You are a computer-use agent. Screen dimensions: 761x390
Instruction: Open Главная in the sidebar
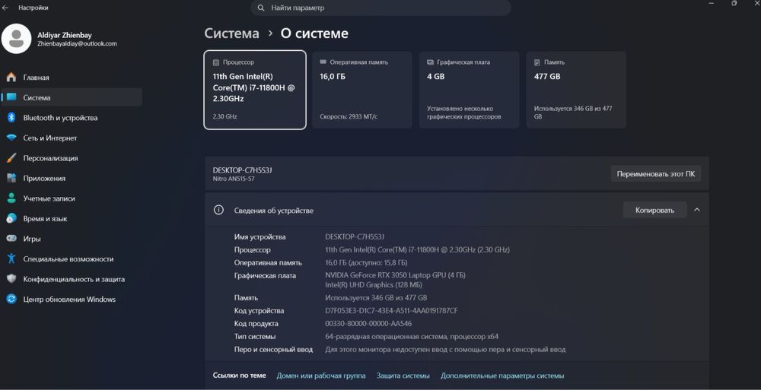point(72,77)
